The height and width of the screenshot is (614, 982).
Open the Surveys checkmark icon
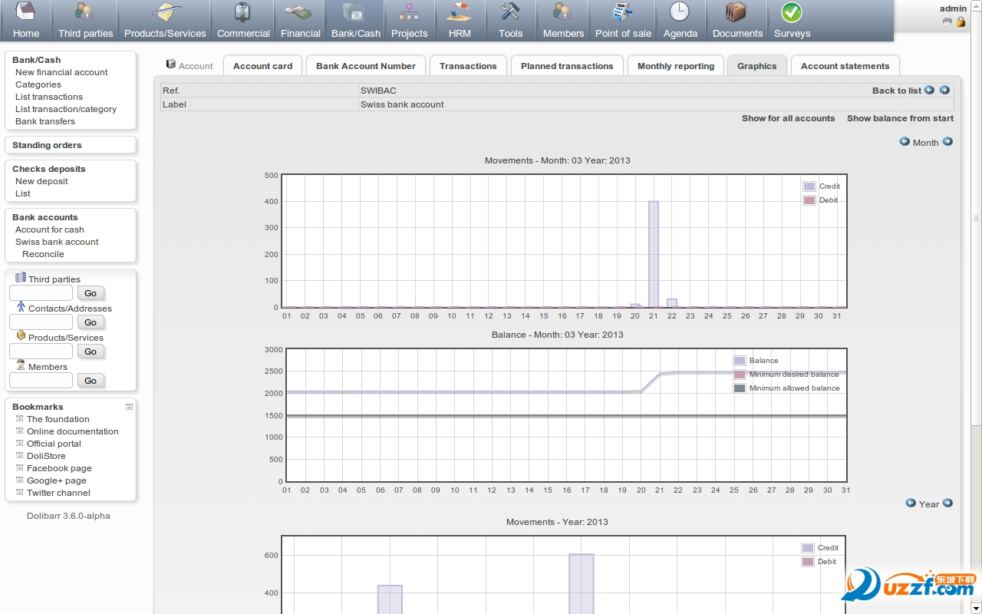(x=792, y=13)
